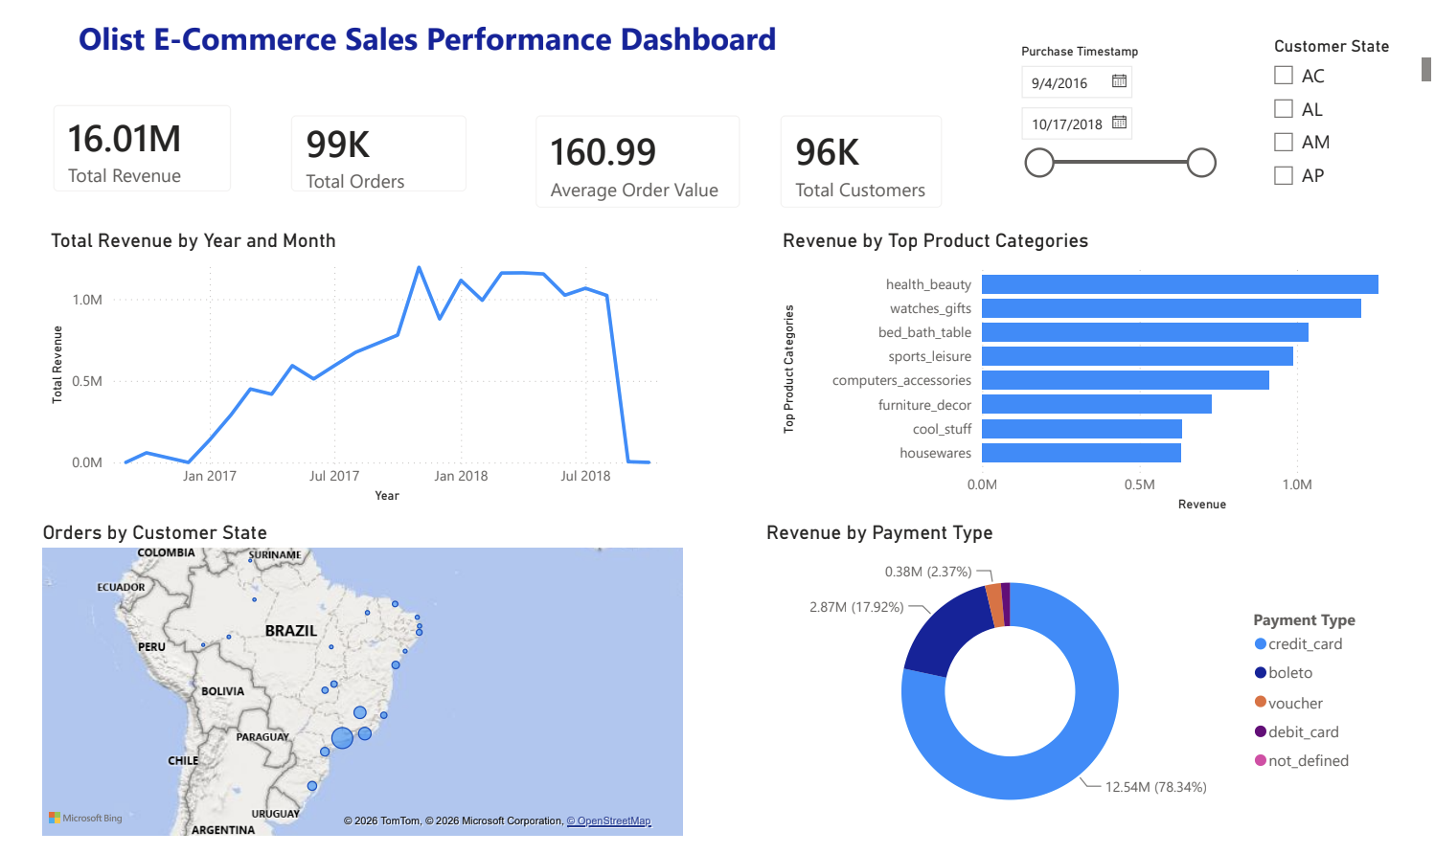The image size is (1435, 854).
Task: Select the computers_accessories revenue bar
Action: point(1126,380)
